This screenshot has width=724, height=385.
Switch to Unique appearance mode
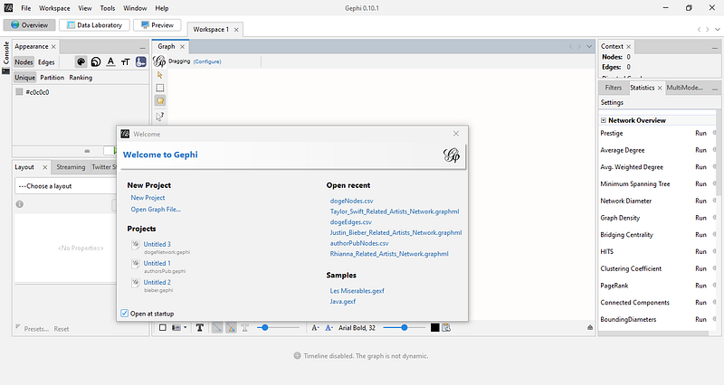click(25, 78)
